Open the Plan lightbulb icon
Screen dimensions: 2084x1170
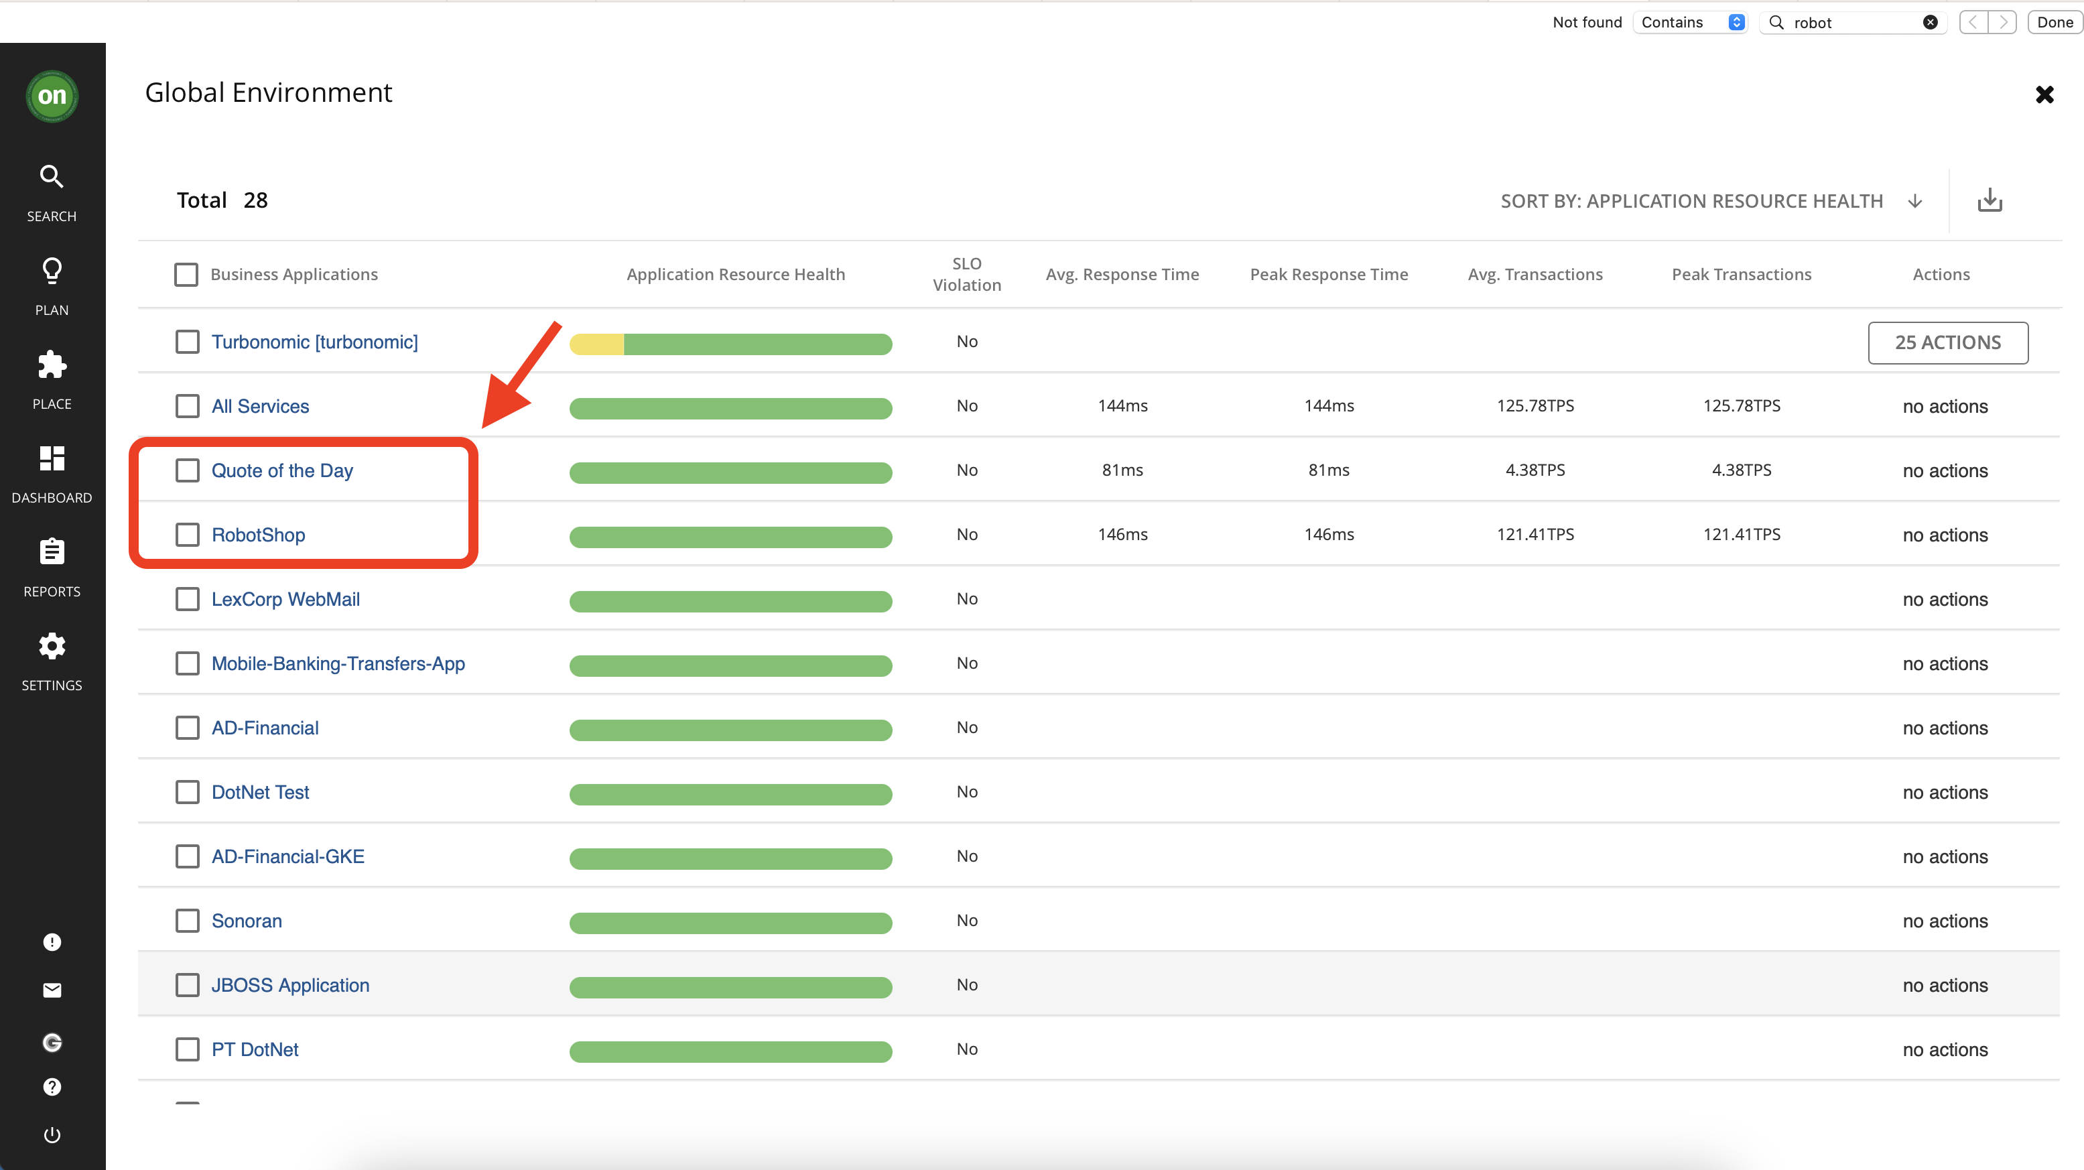52,271
